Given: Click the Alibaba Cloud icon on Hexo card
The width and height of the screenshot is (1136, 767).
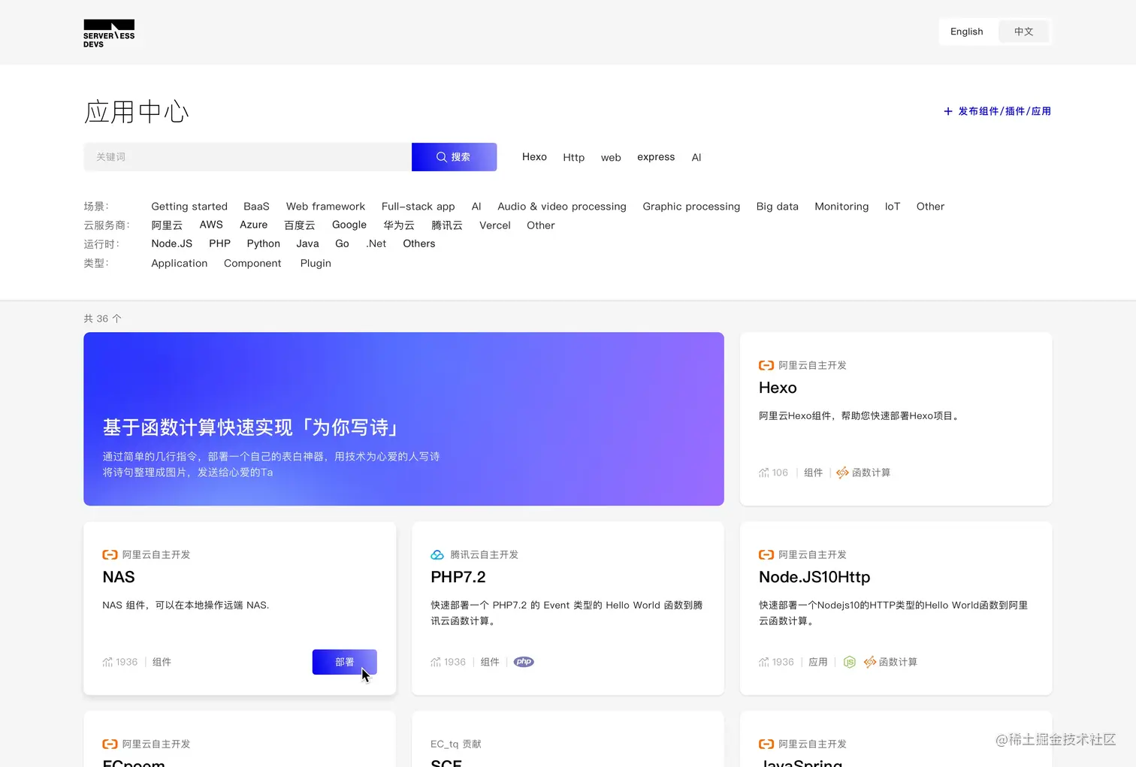Looking at the screenshot, I should 766,365.
